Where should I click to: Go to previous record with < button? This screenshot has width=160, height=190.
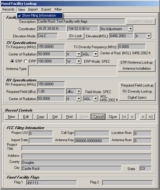click(132, 117)
